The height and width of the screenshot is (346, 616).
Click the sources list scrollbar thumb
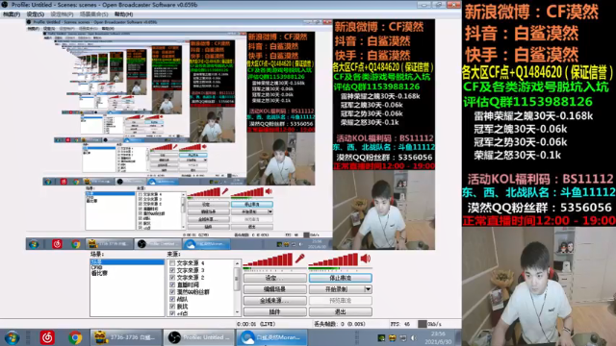click(x=237, y=279)
